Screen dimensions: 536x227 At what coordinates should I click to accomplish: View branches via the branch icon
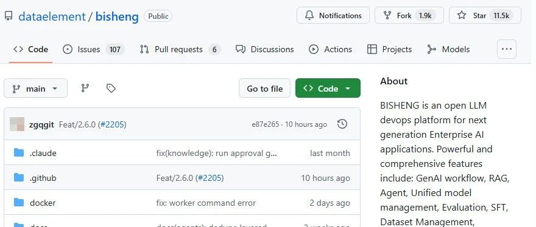85,88
